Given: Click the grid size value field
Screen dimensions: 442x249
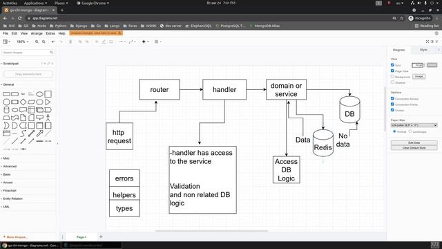Looking at the screenshot, I should point(417,65).
